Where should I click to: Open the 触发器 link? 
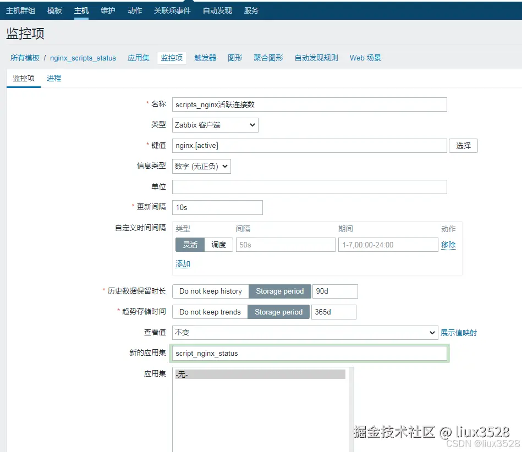[205, 58]
